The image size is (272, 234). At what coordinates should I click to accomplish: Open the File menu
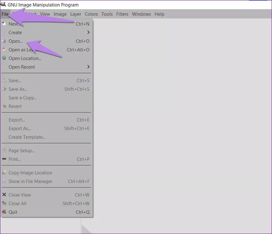(x=5, y=14)
